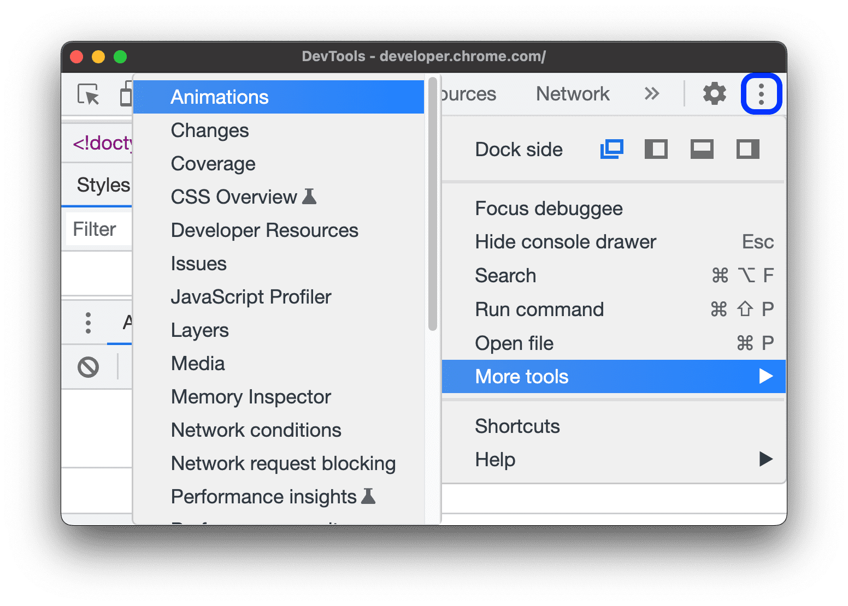Select the undock into separate window icon
This screenshot has height=606, width=848.
(x=611, y=148)
